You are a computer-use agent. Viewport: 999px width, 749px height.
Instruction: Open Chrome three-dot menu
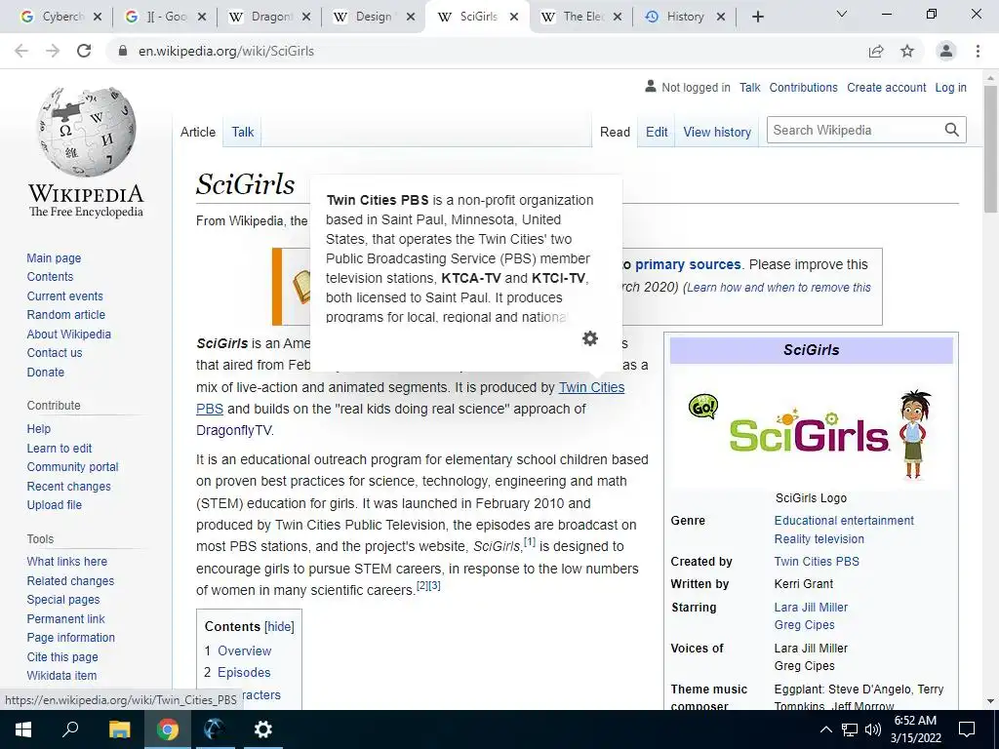point(978,51)
